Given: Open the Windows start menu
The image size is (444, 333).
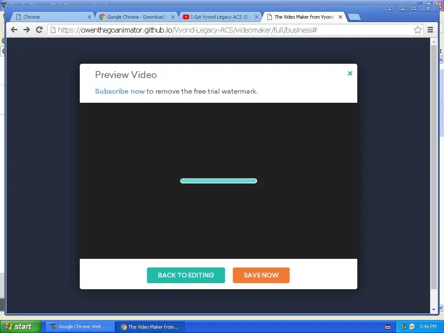Looking at the screenshot, I should point(20,326).
